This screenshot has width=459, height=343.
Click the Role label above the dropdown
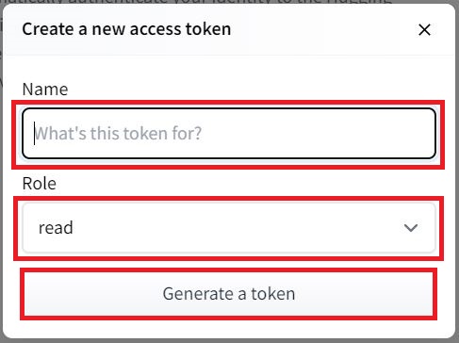(x=40, y=183)
